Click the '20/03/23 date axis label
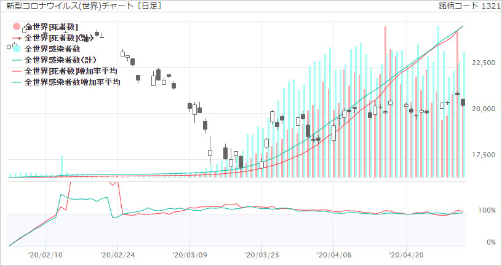The image size is (502, 266). pos(262,256)
